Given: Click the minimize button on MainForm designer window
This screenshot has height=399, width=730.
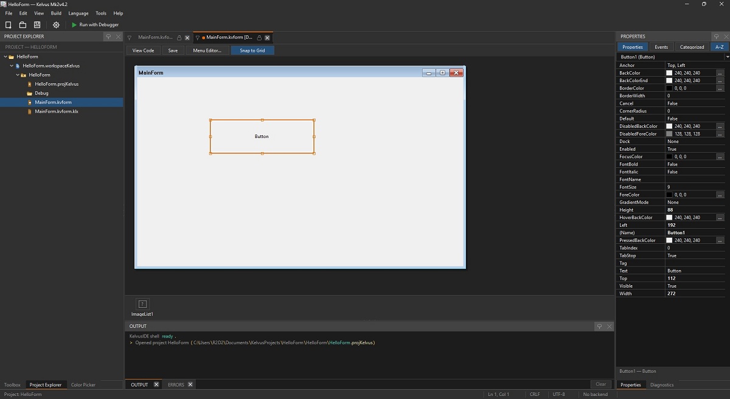Looking at the screenshot, I should click(x=429, y=73).
